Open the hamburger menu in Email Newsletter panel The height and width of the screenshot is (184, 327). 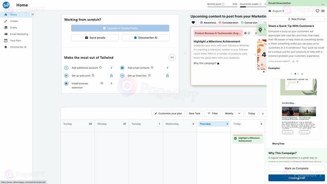click(x=323, y=11)
